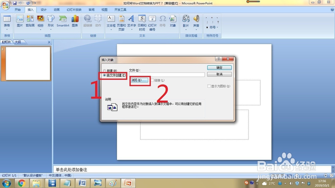
Task: Expand the movie (影片) dropdown arrow
Action: [186, 30]
